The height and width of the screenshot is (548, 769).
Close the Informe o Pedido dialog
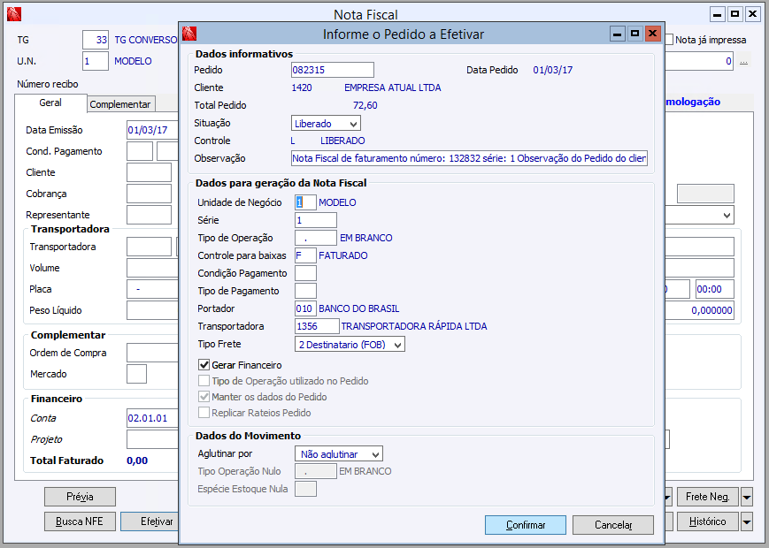(652, 34)
